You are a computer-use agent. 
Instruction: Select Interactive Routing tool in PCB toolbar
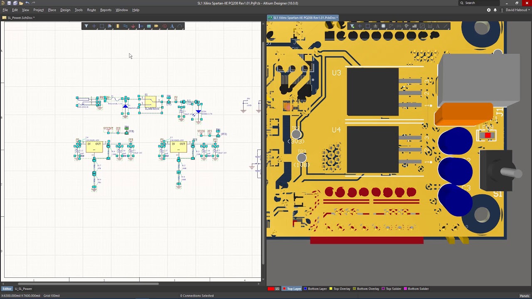click(x=391, y=26)
